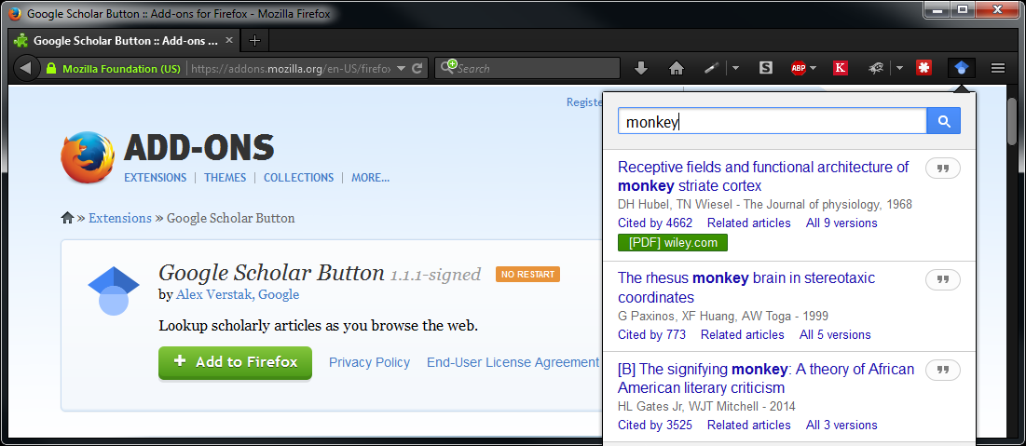Click the Google Scholar add-on graduation cap icon
This screenshot has width=1026, height=446.
click(x=114, y=290)
